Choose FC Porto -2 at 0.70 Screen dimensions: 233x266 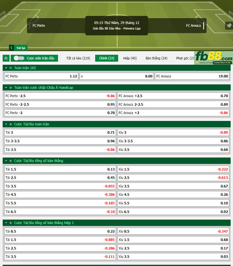coord(60,113)
